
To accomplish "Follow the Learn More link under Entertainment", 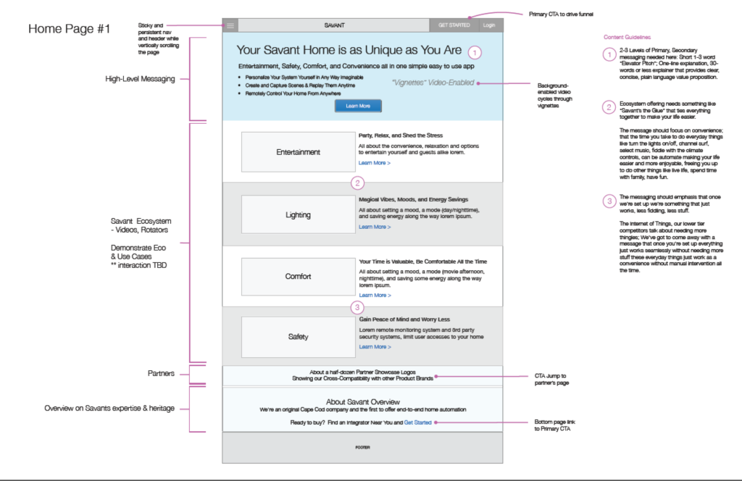I will (375, 164).
